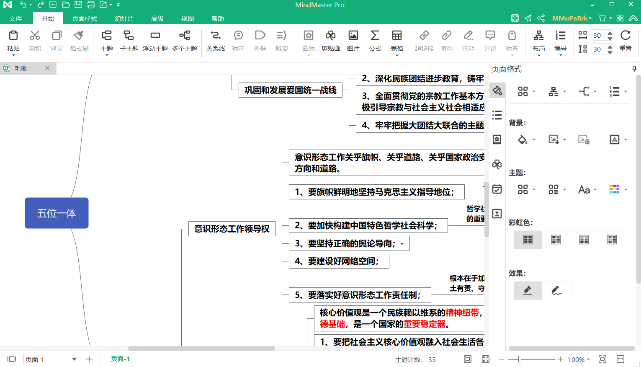Select fourth rainbow color mode
This screenshot has height=367, width=641.
click(x=612, y=240)
